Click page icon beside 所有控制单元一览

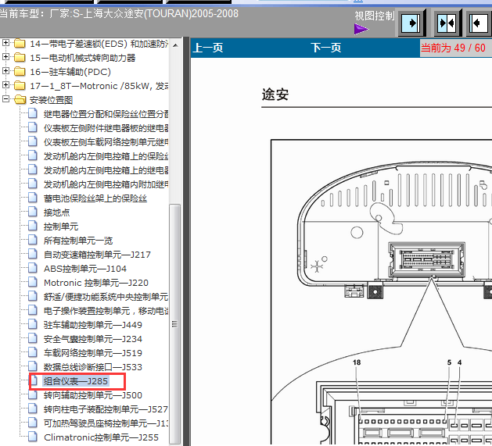(x=33, y=240)
